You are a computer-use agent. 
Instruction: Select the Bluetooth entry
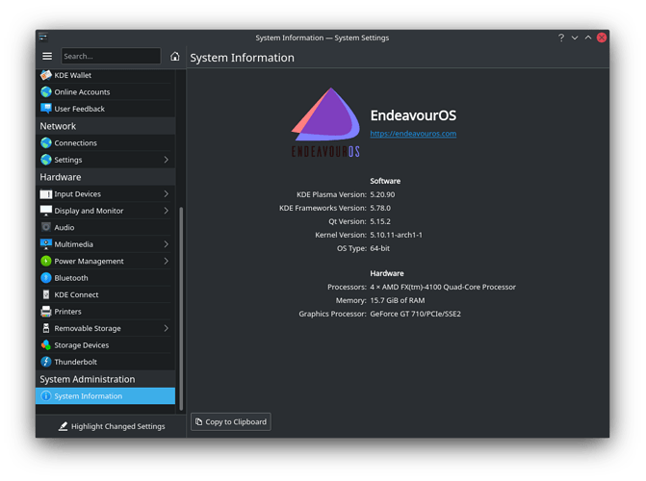[x=106, y=278]
